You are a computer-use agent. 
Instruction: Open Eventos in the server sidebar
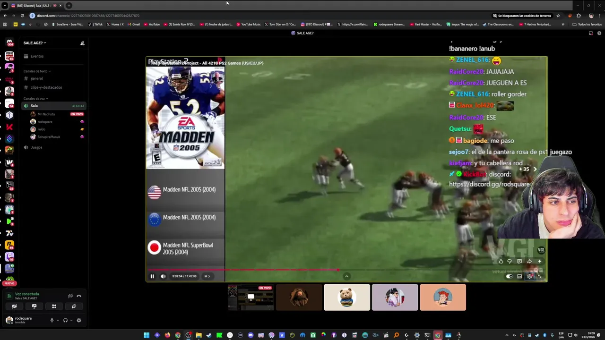[x=54, y=56]
